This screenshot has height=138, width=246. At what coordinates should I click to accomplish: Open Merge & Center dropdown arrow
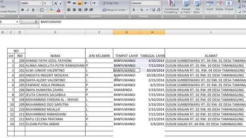(127, 10)
